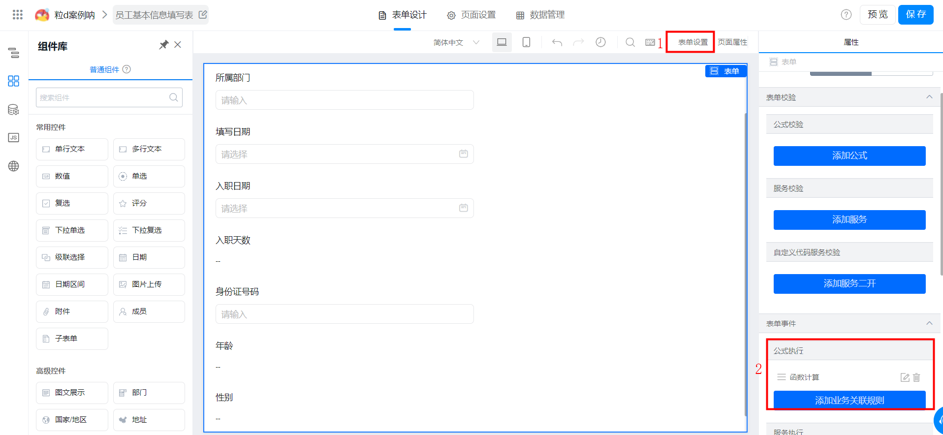Select the 下拉复选 component
Viewport: 943px width, 435px height.
[x=149, y=230]
